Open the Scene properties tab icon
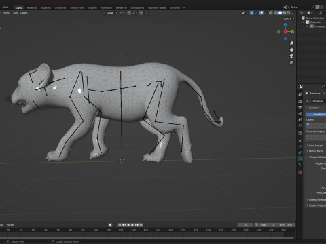Image resolution: width=326 pixels, height=244 pixels. [x=300, y=119]
